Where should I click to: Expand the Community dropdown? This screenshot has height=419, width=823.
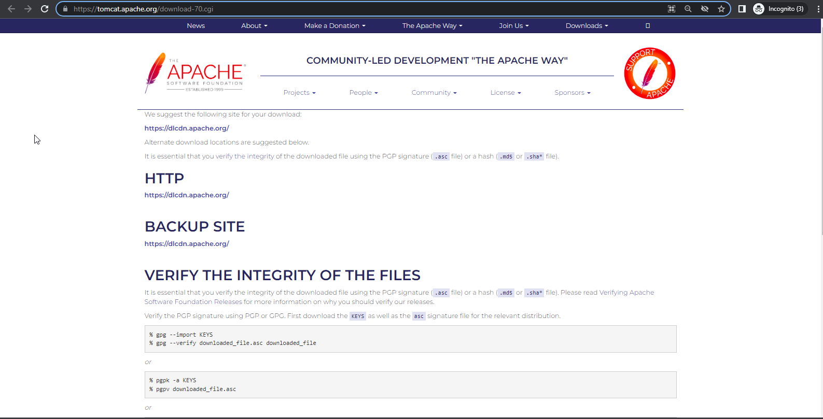click(x=434, y=93)
